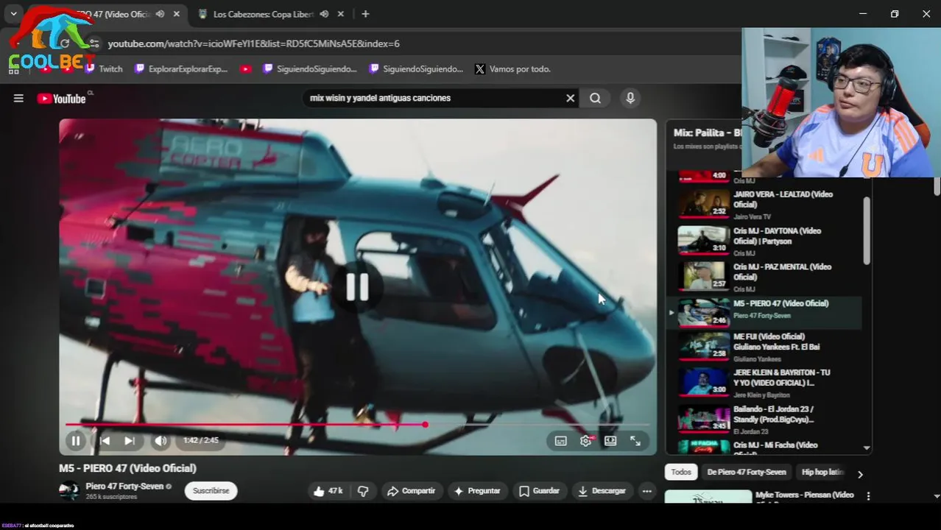Mute the PIERO 47 tab audio icon
Viewport: 941px width, 530px height.
pos(160,14)
